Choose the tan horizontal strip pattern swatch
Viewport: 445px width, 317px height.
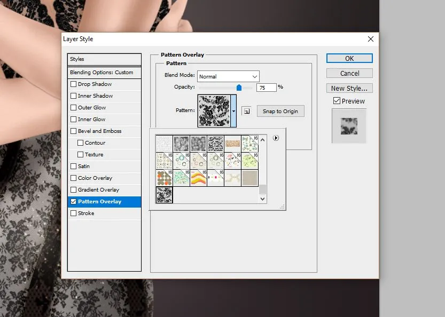click(232, 143)
